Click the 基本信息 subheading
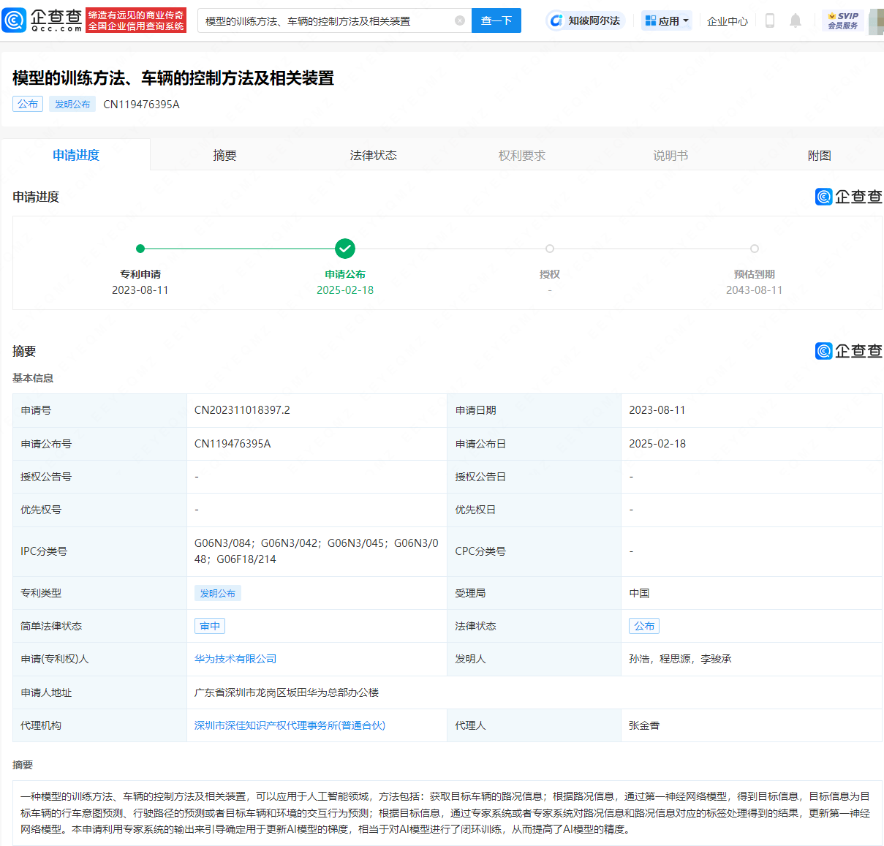Viewport: 884px width, 846px height. [x=33, y=378]
